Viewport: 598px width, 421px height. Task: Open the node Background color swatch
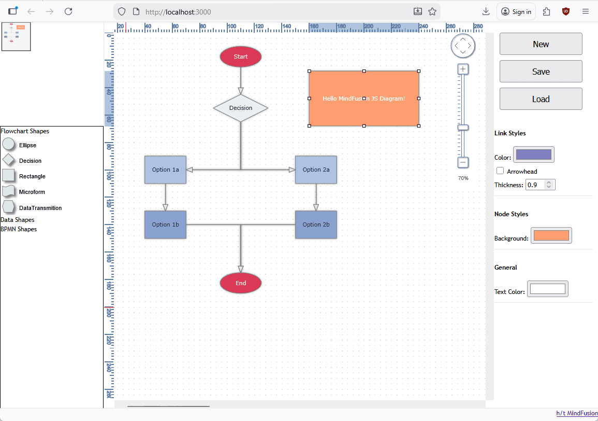[x=551, y=235]
